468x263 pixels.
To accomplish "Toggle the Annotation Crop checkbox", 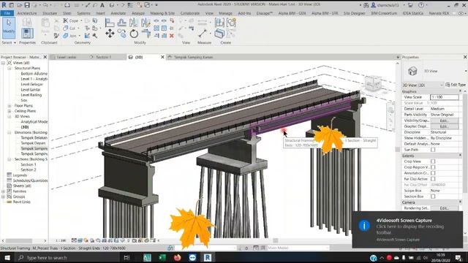I will click(433, 173).
